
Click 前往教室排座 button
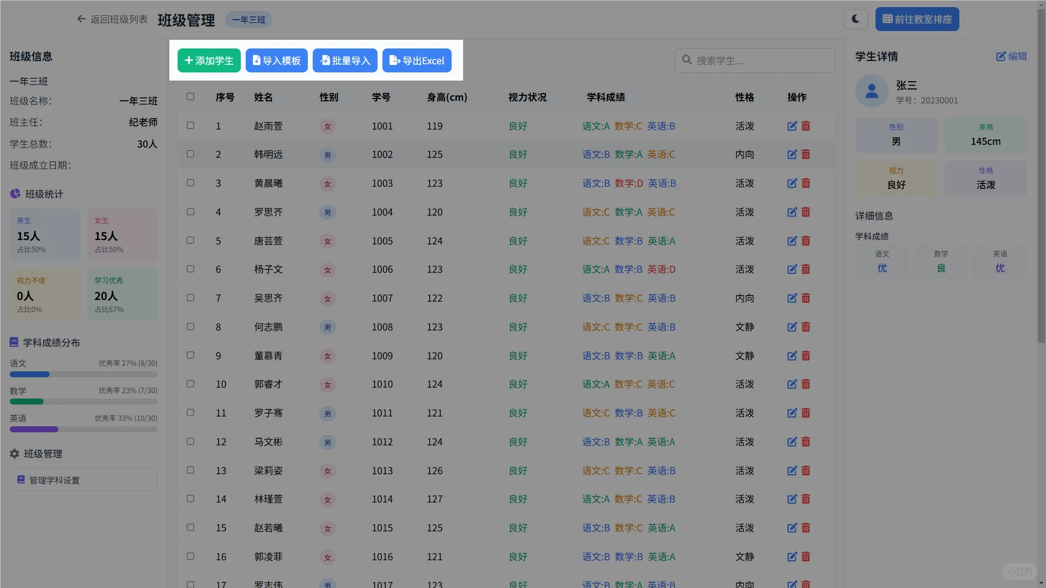917,19
